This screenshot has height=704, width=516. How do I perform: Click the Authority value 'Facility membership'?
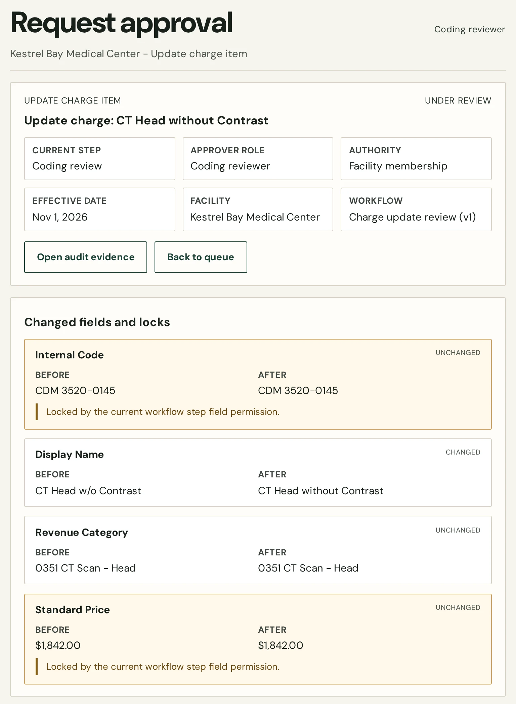398,166
